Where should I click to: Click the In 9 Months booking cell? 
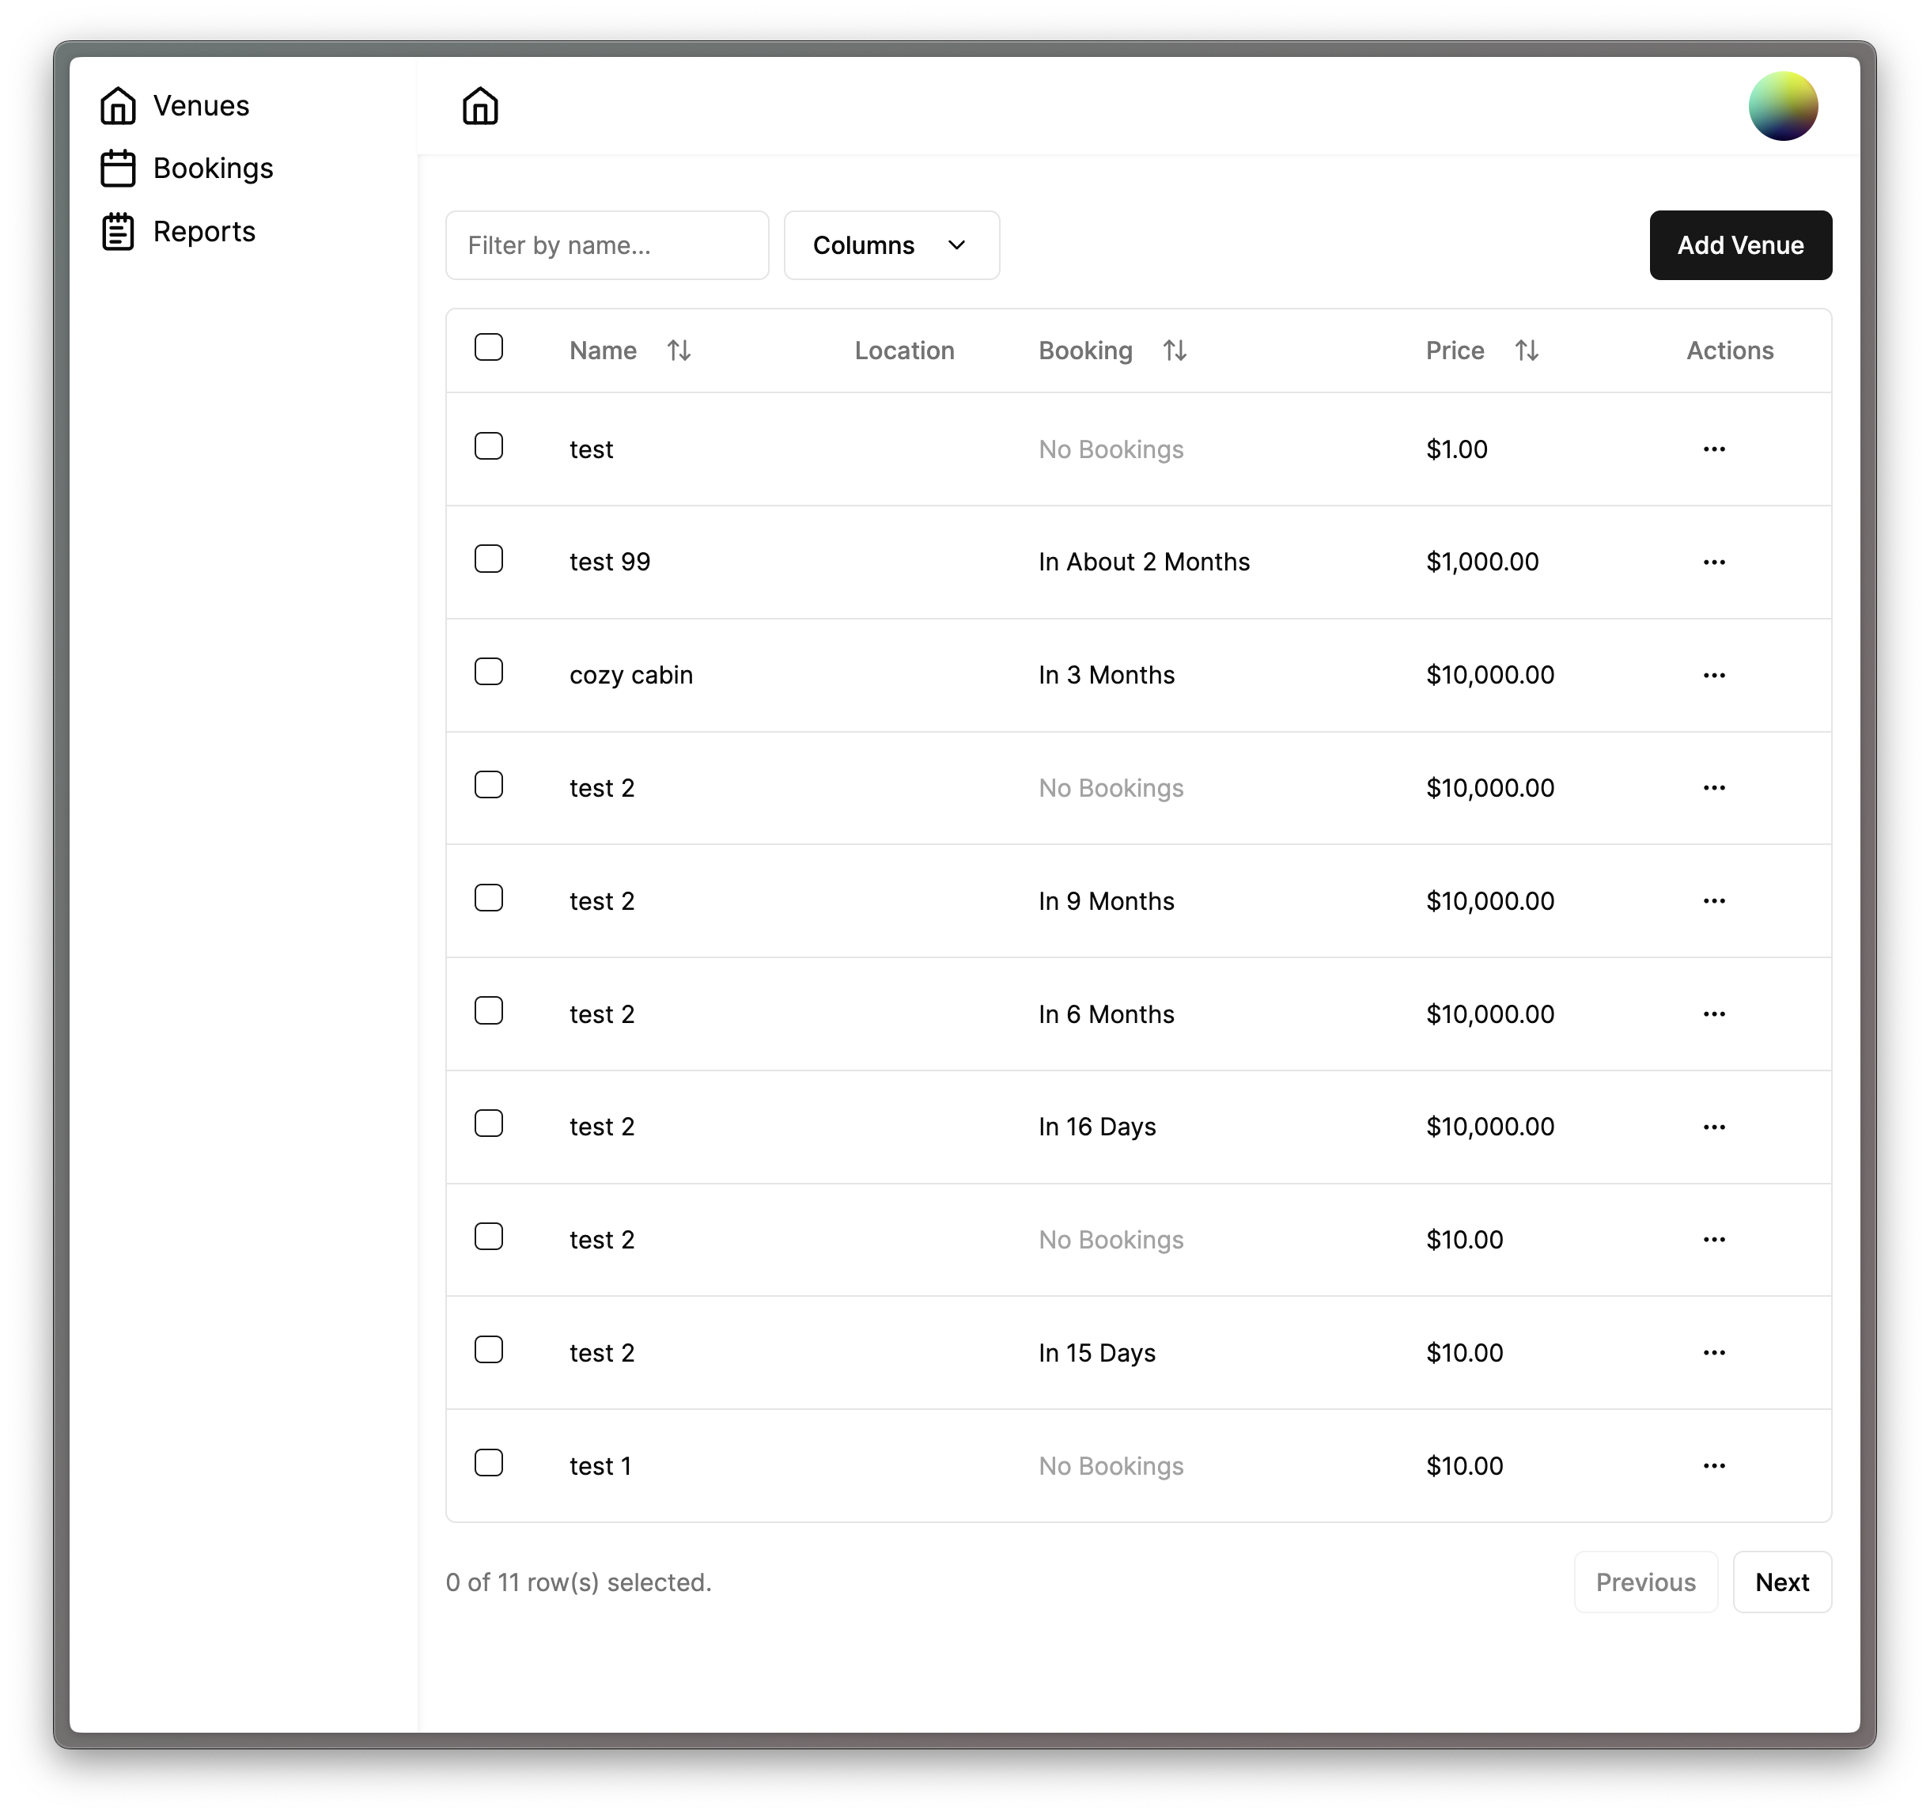(1106, 901)
